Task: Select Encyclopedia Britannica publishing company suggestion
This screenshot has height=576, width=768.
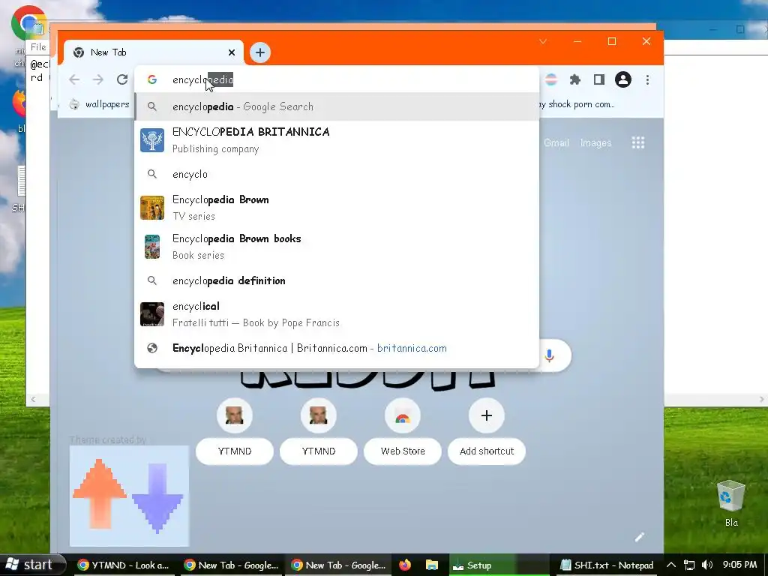Action: pyautogui.click(x=337, y=140)
